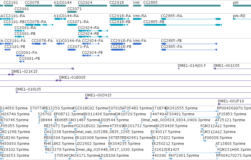Viewport: 251px width, 160px height.
Task: Select protein CG2924-PA
Action: point(91,44)
